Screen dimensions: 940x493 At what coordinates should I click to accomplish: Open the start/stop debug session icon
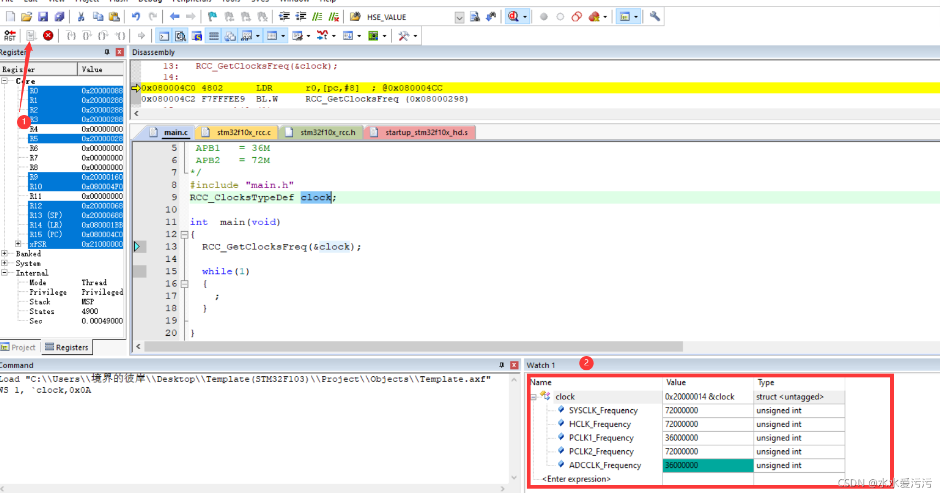[x=514, y=17]
